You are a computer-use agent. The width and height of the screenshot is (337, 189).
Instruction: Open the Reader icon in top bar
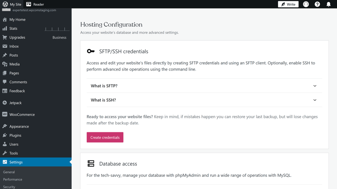pos(29,4)
